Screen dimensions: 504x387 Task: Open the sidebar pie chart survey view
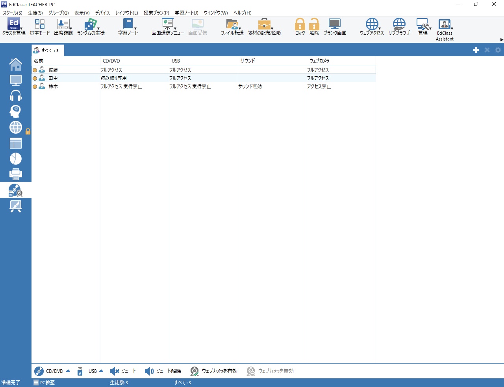[16, 159]
